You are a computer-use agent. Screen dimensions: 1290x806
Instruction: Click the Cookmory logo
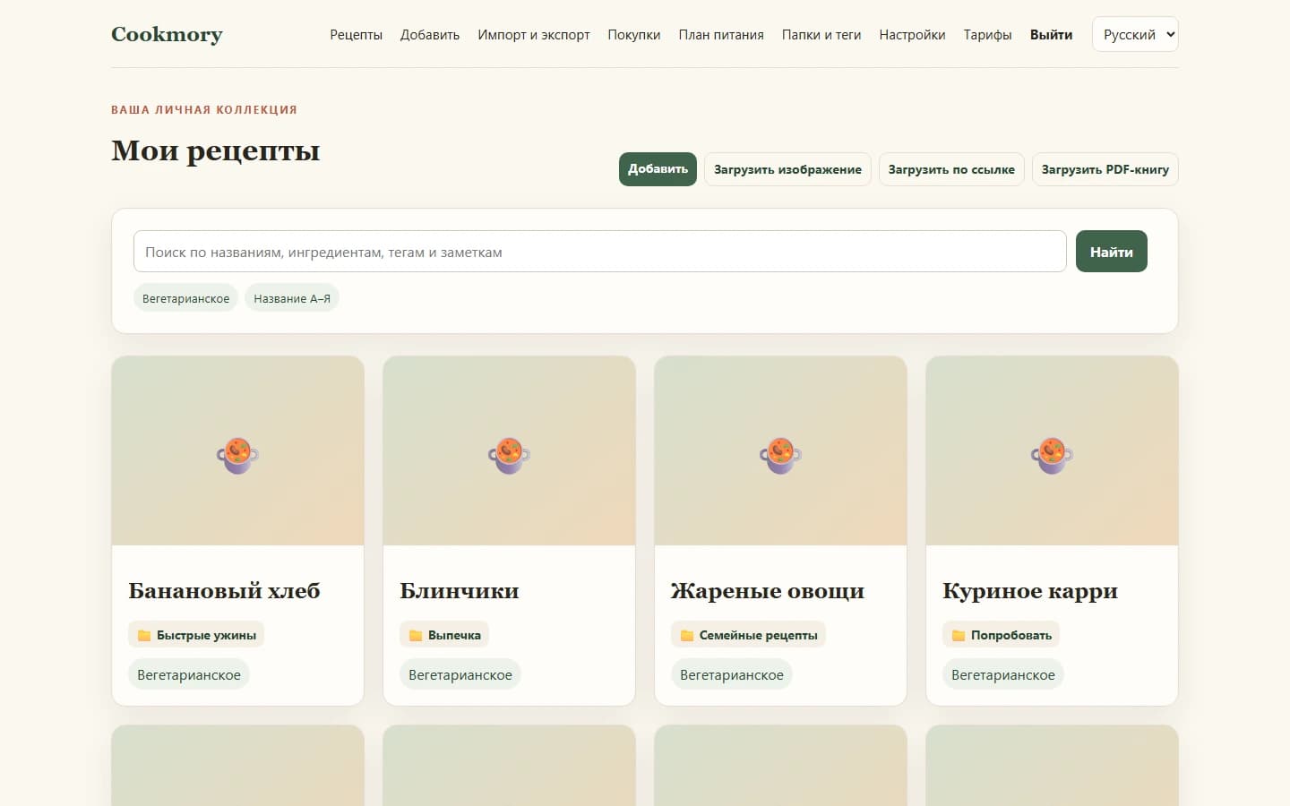tap(167, 34)
